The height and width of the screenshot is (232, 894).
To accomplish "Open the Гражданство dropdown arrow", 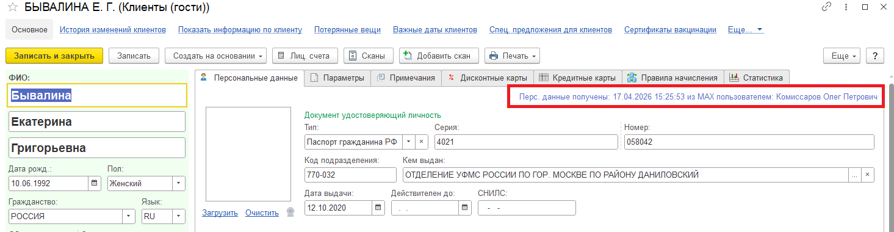I will pos(129,216).
